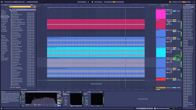Open Splice under Places

pyautogui.click(x=4, y=37)
